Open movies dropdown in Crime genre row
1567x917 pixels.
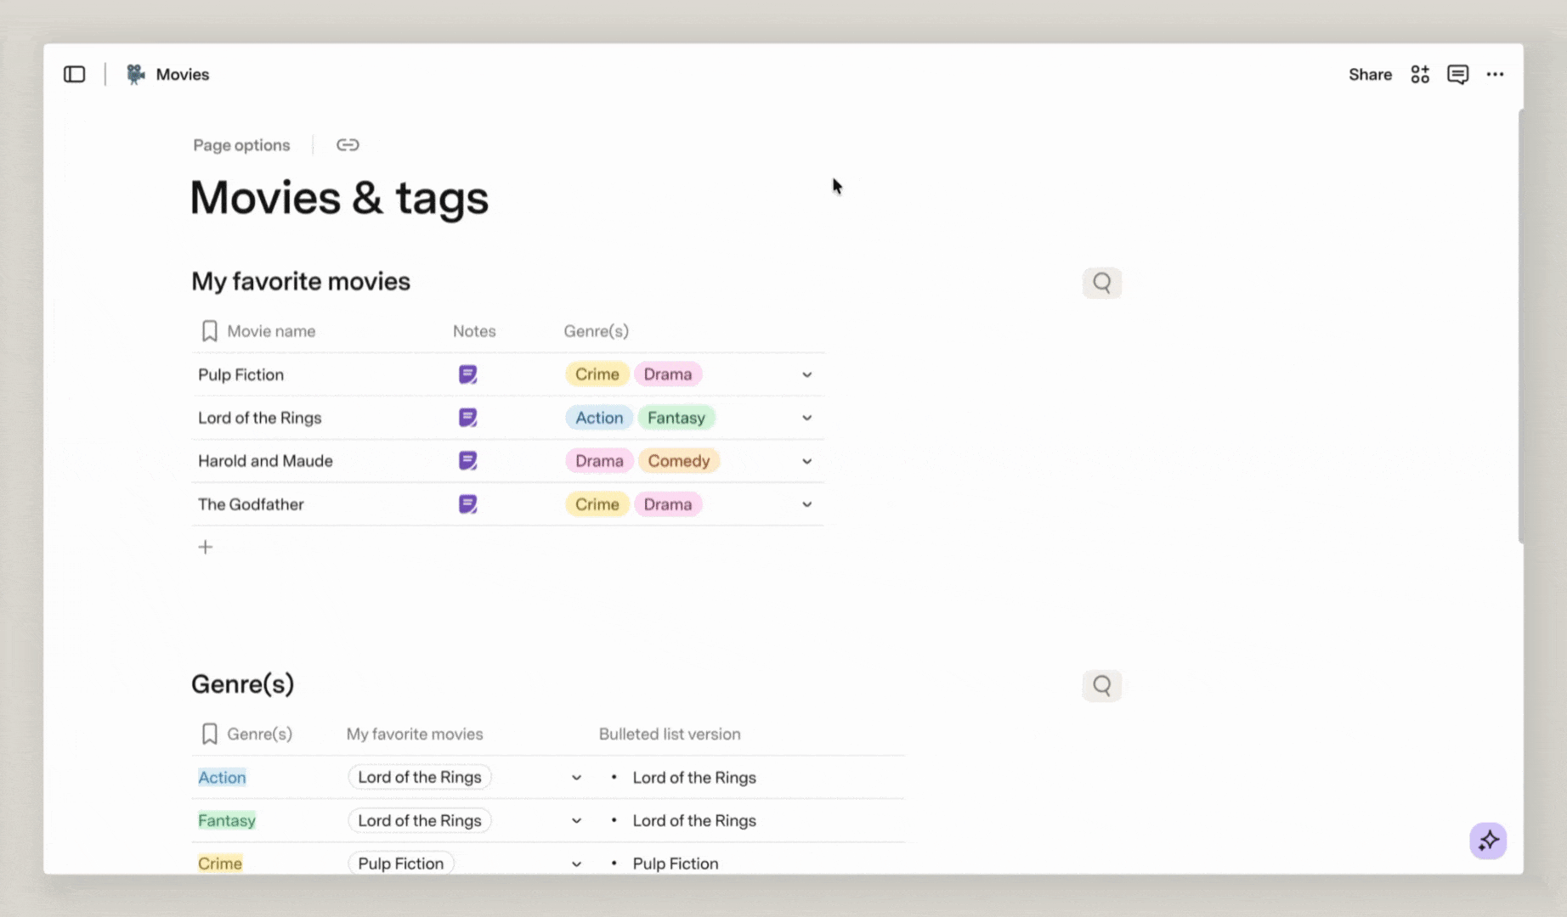click(x=576, y=864)
